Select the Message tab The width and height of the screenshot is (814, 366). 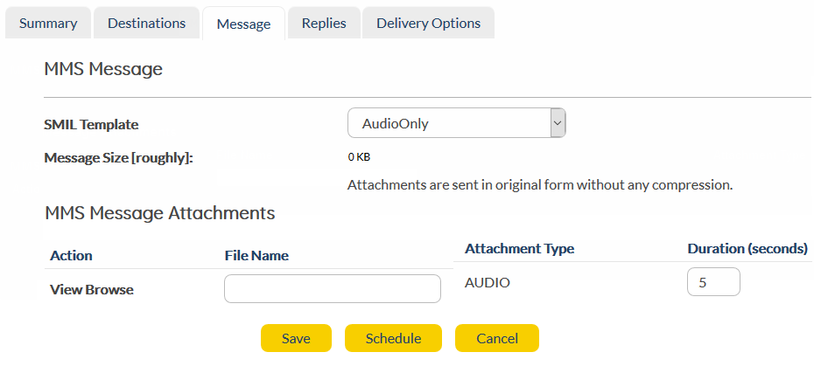[242, 24]
